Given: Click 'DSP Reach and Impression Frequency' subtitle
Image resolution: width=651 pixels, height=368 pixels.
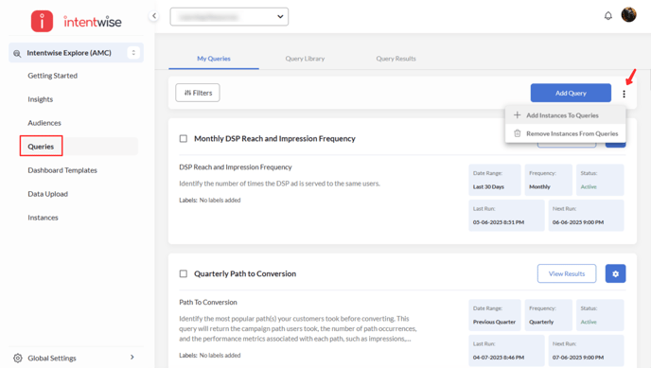Looking at the screenshot, I should tap(236, 167).
